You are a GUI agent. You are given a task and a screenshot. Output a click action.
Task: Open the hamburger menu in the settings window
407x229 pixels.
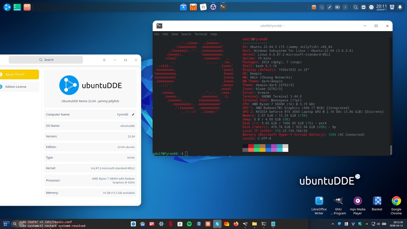coord(104,60)
